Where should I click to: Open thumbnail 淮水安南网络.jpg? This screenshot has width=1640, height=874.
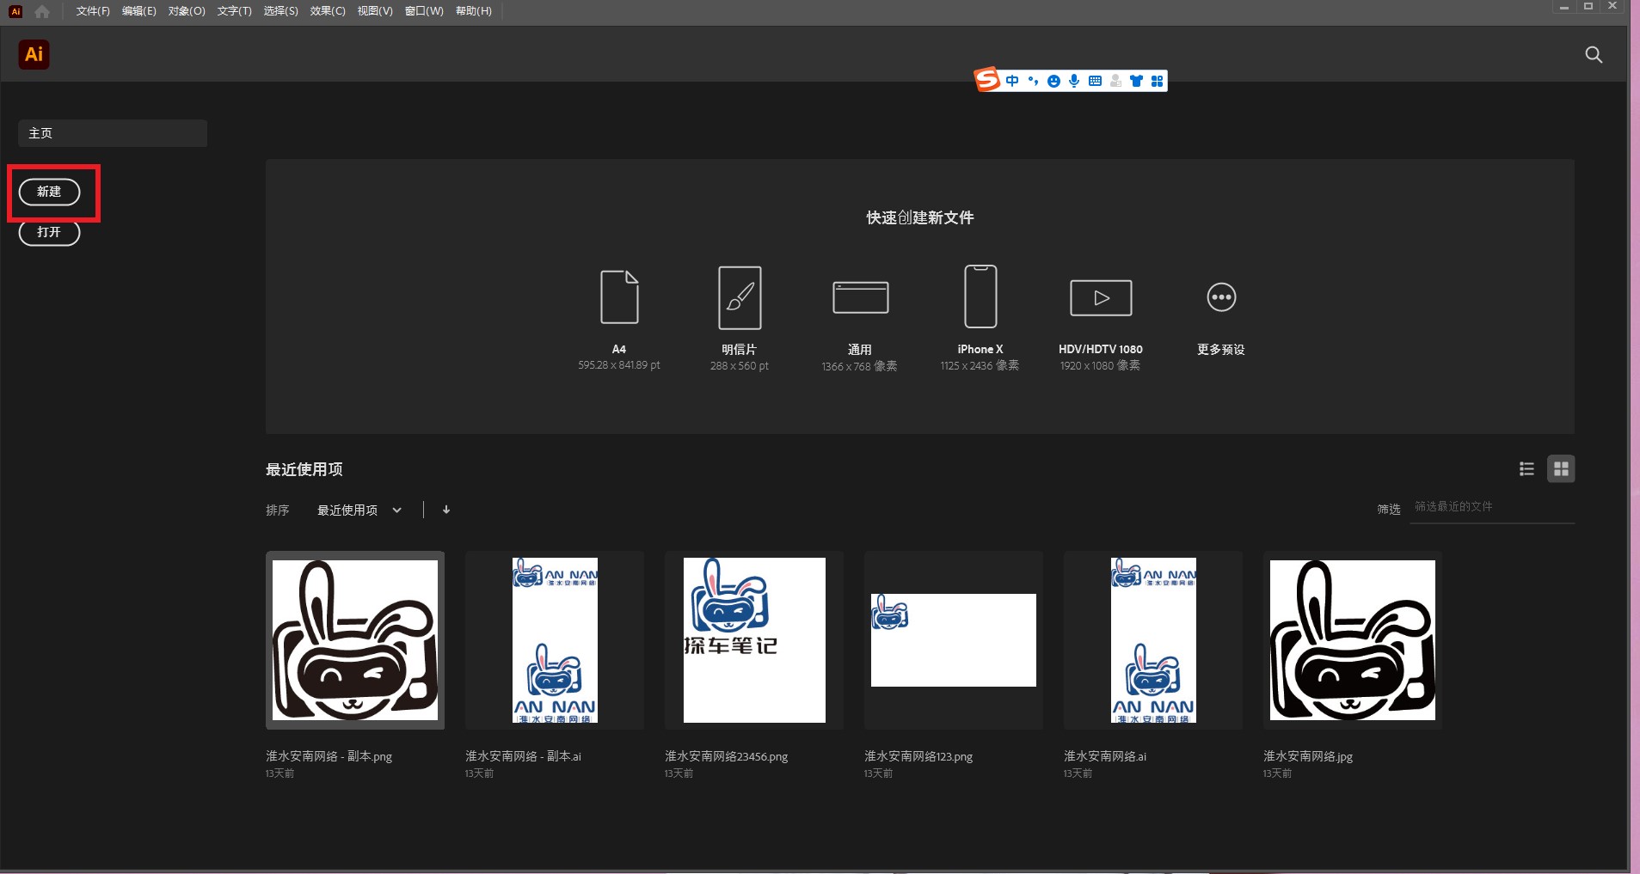(1353, 640)
